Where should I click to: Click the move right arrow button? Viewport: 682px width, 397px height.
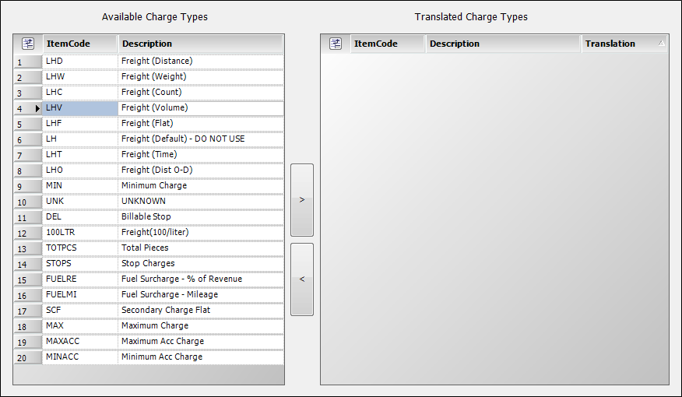(302, 200)
